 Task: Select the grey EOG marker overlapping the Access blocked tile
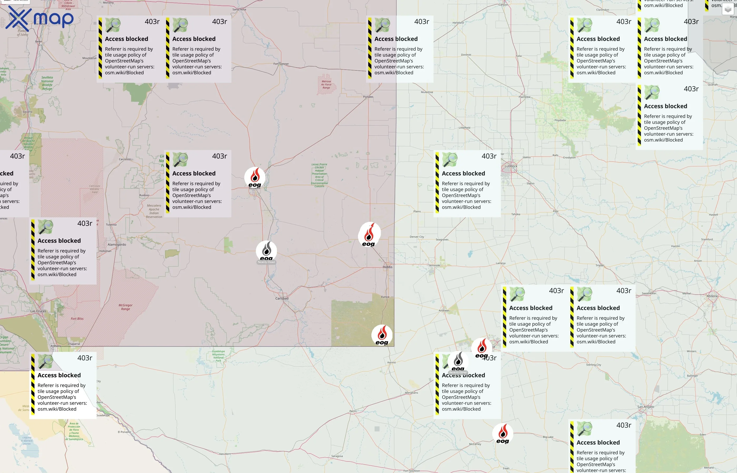(x=458, y=362)
